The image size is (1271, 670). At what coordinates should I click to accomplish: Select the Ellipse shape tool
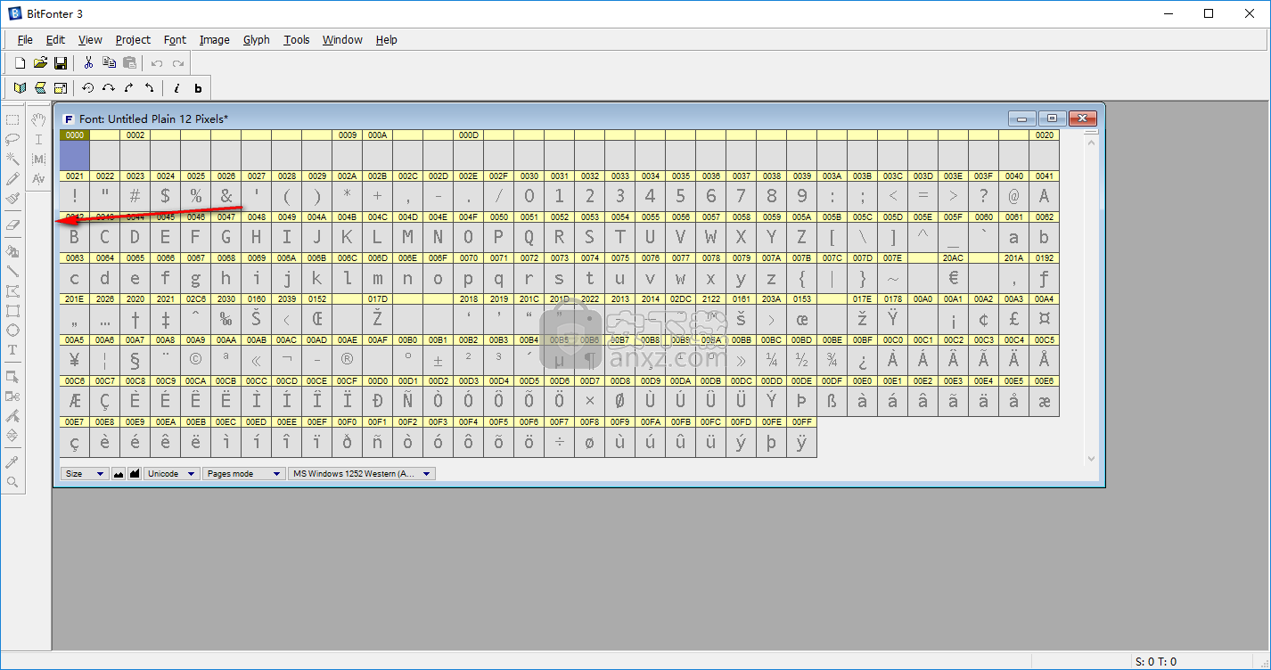[x=12, y=331]
